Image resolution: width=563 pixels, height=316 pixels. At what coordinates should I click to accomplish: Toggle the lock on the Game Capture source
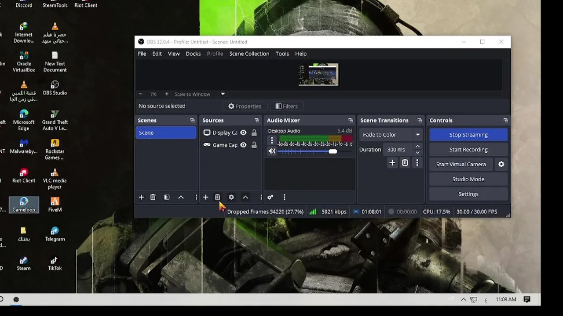coord(254,145)
